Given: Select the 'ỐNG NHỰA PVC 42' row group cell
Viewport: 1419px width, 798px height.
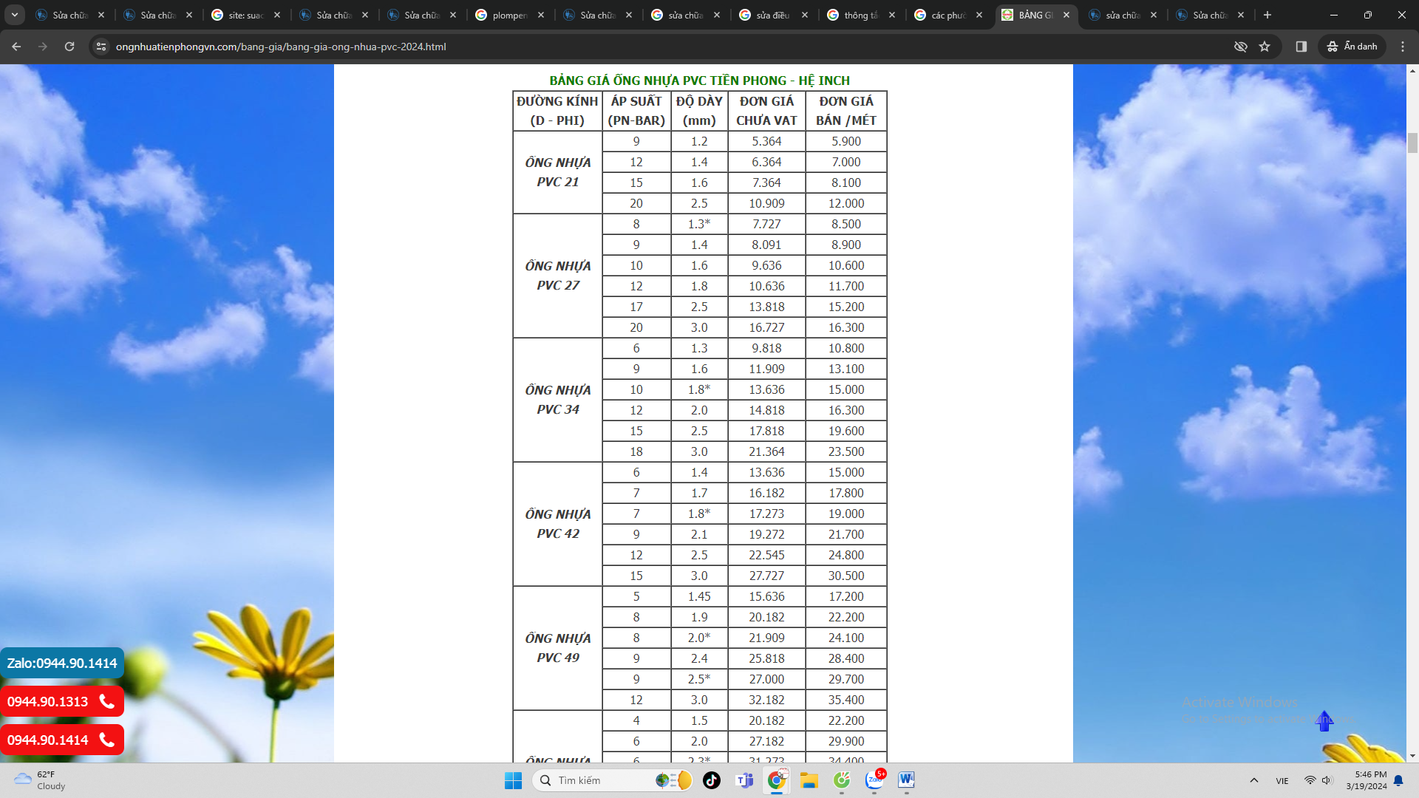Looking at the screenshot, I should [558, 524].
